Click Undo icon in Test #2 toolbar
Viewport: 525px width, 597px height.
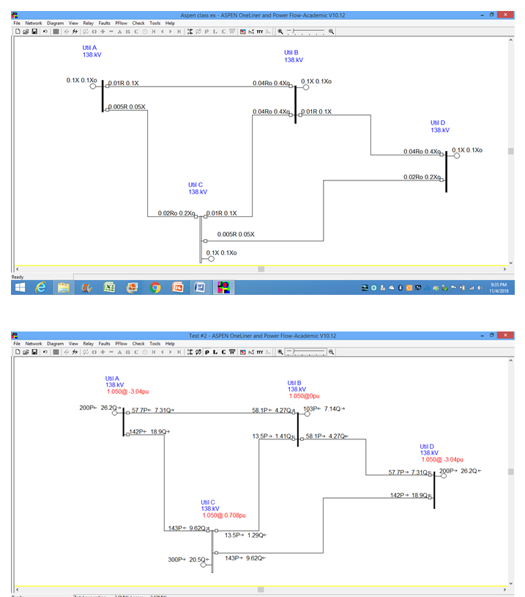[x=45, y=352]
